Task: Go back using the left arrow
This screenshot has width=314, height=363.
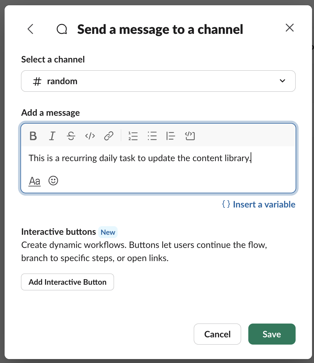Action: tap(31, 29)
